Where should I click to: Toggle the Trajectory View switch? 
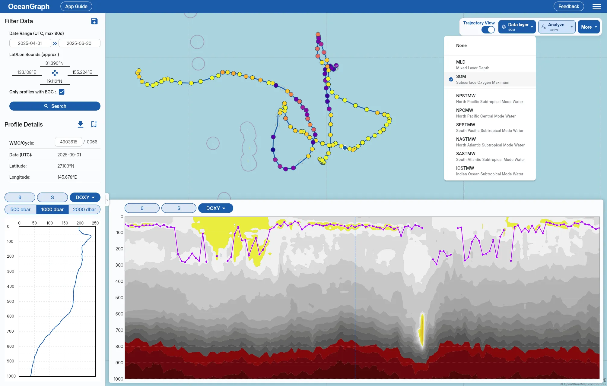click(488, 30)
